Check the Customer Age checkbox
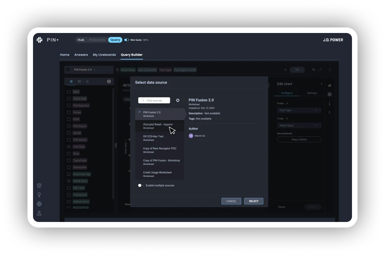This screenshot has height=255, width=385. tap(69, 174)
